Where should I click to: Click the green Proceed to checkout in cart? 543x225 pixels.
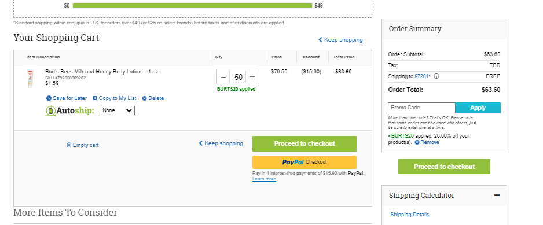point(304,143)
